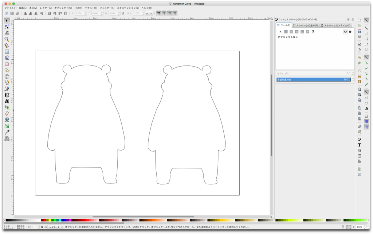Select the Pencil freehand tool
This screenshot has height=234, width=373.
pos(7,83)
